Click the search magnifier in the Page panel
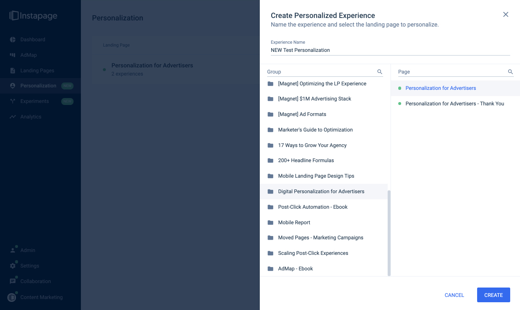 510,71
